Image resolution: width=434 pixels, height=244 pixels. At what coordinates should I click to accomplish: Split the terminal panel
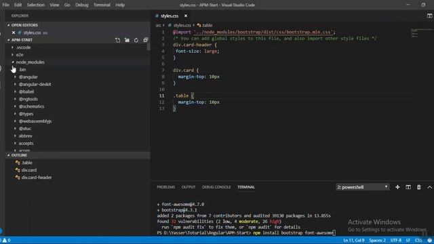408,187
